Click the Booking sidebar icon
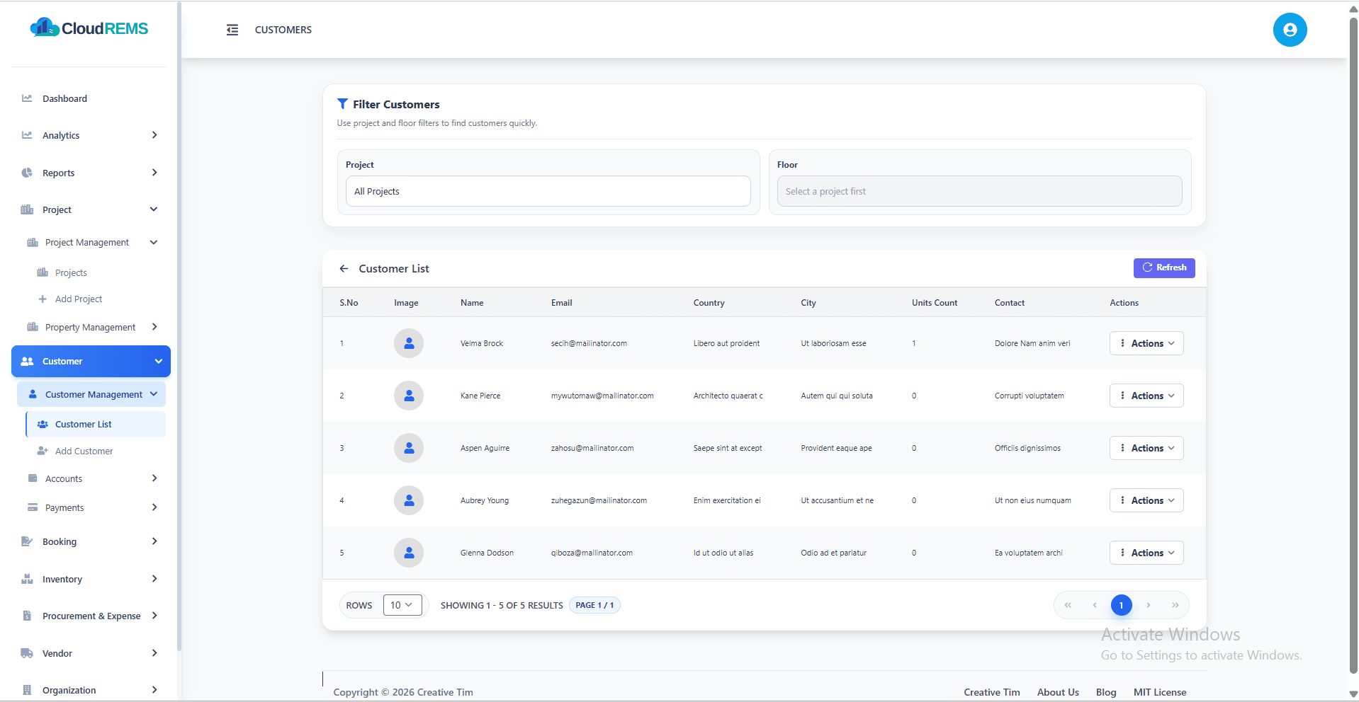The width and height of the screenshot is (1359, 702). click(x=27, y=541)
